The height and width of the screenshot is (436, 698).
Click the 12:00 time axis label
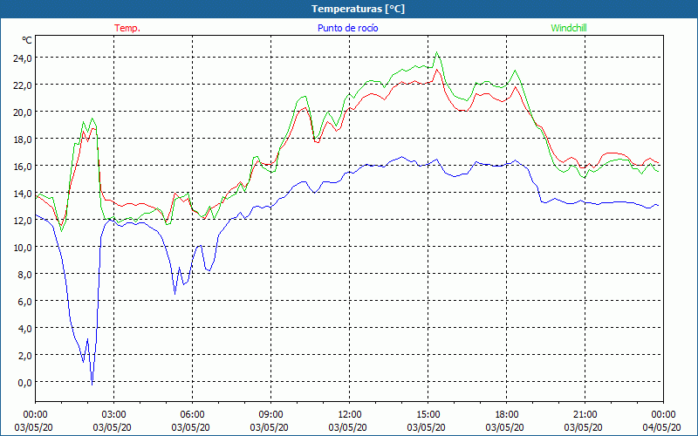click(x=350, y=415)
